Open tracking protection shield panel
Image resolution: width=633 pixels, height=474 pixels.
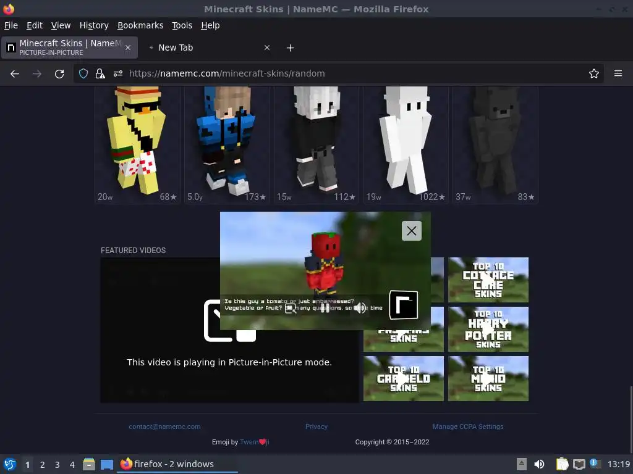(83, 73)
